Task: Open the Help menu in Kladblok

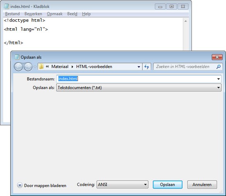Action: point(86,14)
